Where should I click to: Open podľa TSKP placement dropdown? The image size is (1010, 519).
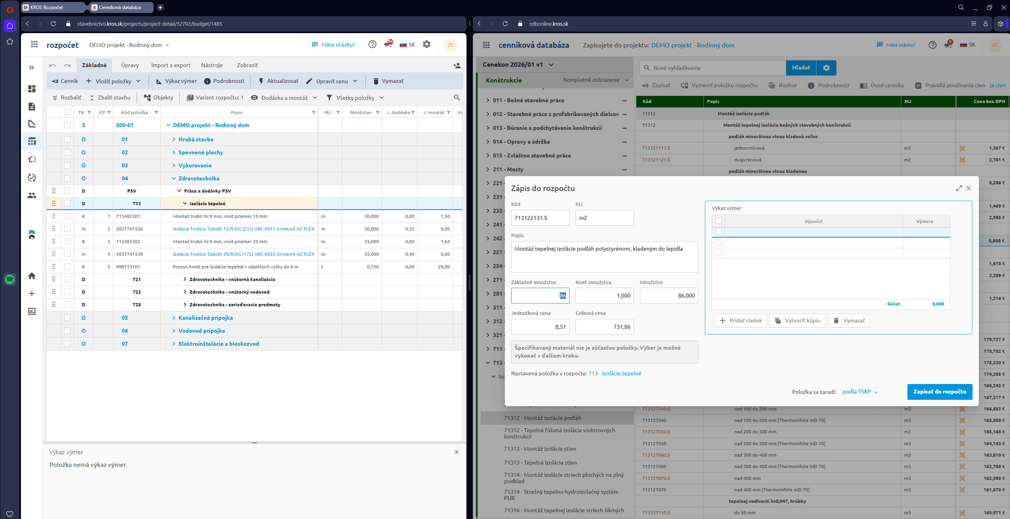coord(860,392)
